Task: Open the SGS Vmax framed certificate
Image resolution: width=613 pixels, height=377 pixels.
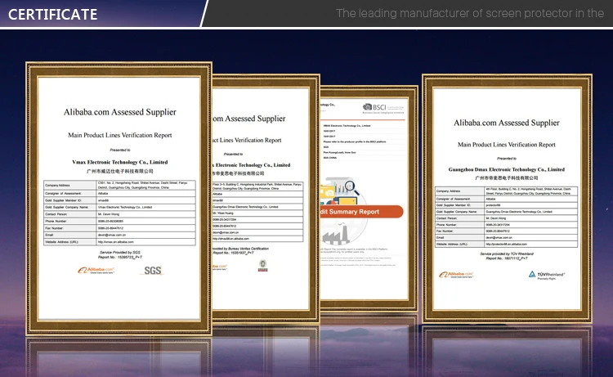Action: click(x=119, y=199)
